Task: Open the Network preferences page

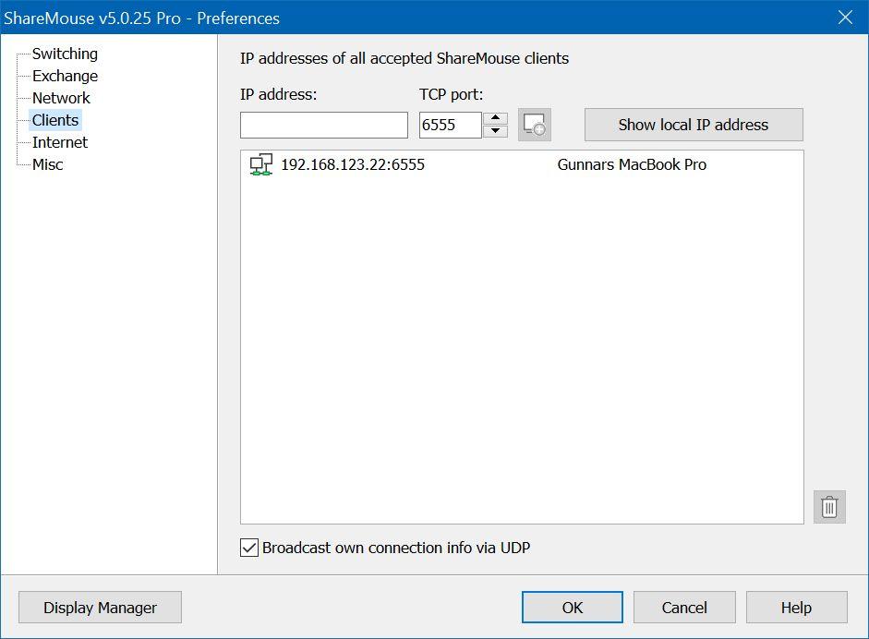Action: 61,98
